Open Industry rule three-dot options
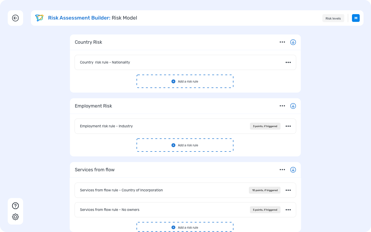371x232 pixels. [x=288, y=126]
